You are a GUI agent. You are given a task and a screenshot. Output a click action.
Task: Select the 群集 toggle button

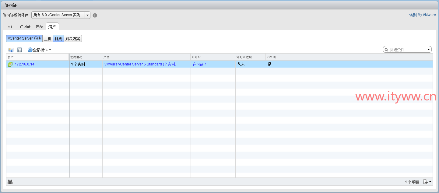coord(58,39)
